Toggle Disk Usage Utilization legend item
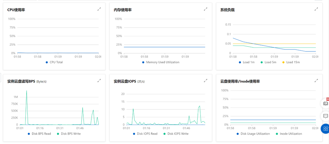Screen dimensions: 329x144 tap(253, 134)
